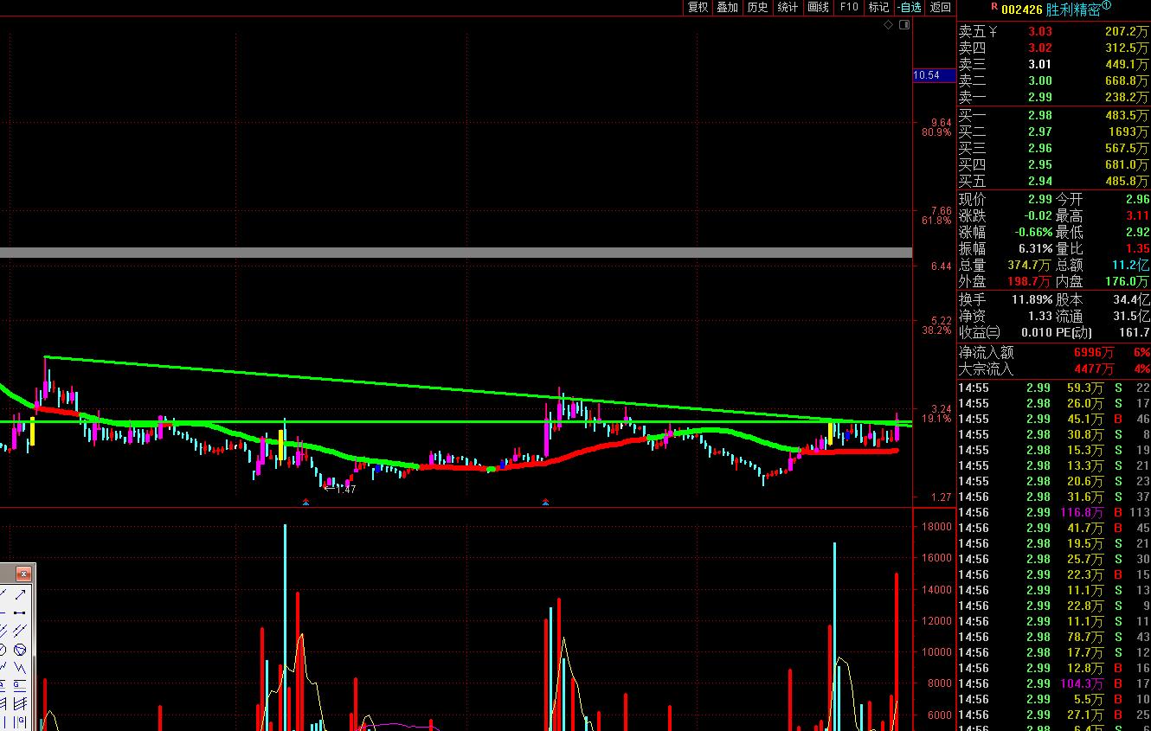Click the tick trade volume 78.7万
This screenshot has width=1151, height=731.
point(1085,637)
